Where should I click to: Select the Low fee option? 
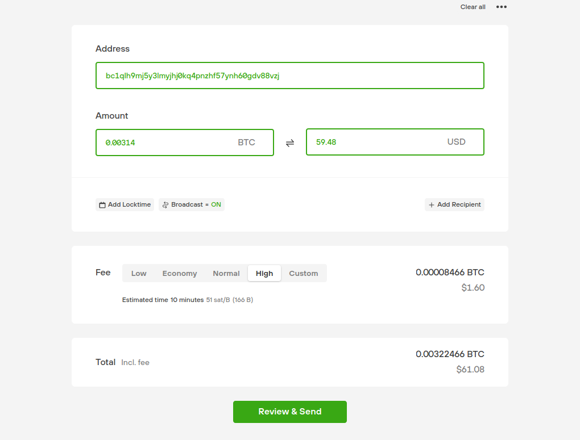(x=138, y=273)
